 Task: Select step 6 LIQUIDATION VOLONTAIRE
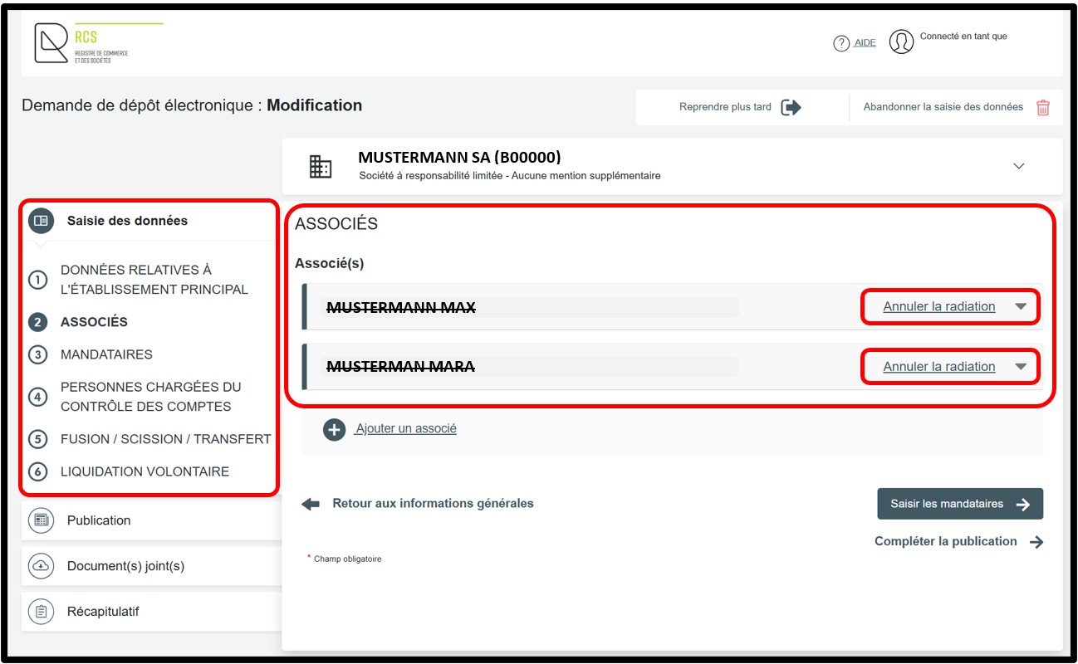(145, 471)
